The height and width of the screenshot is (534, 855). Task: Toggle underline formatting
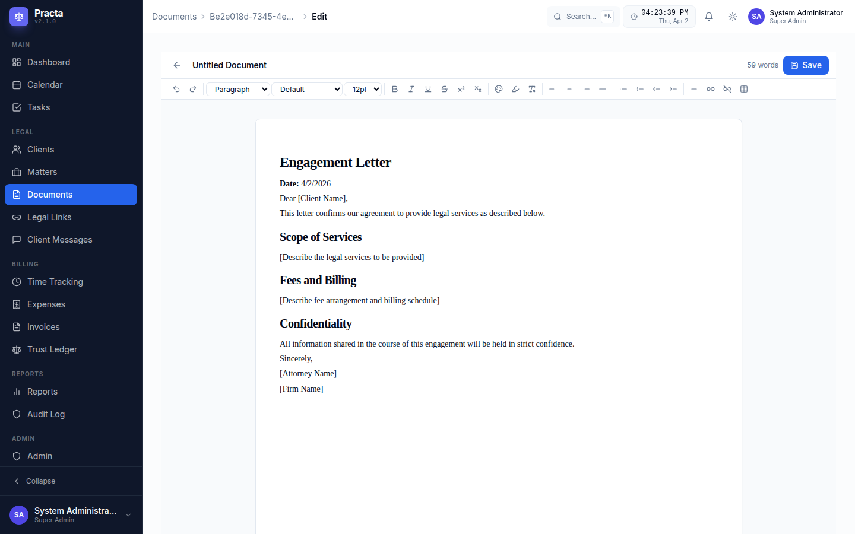point(428,89)
